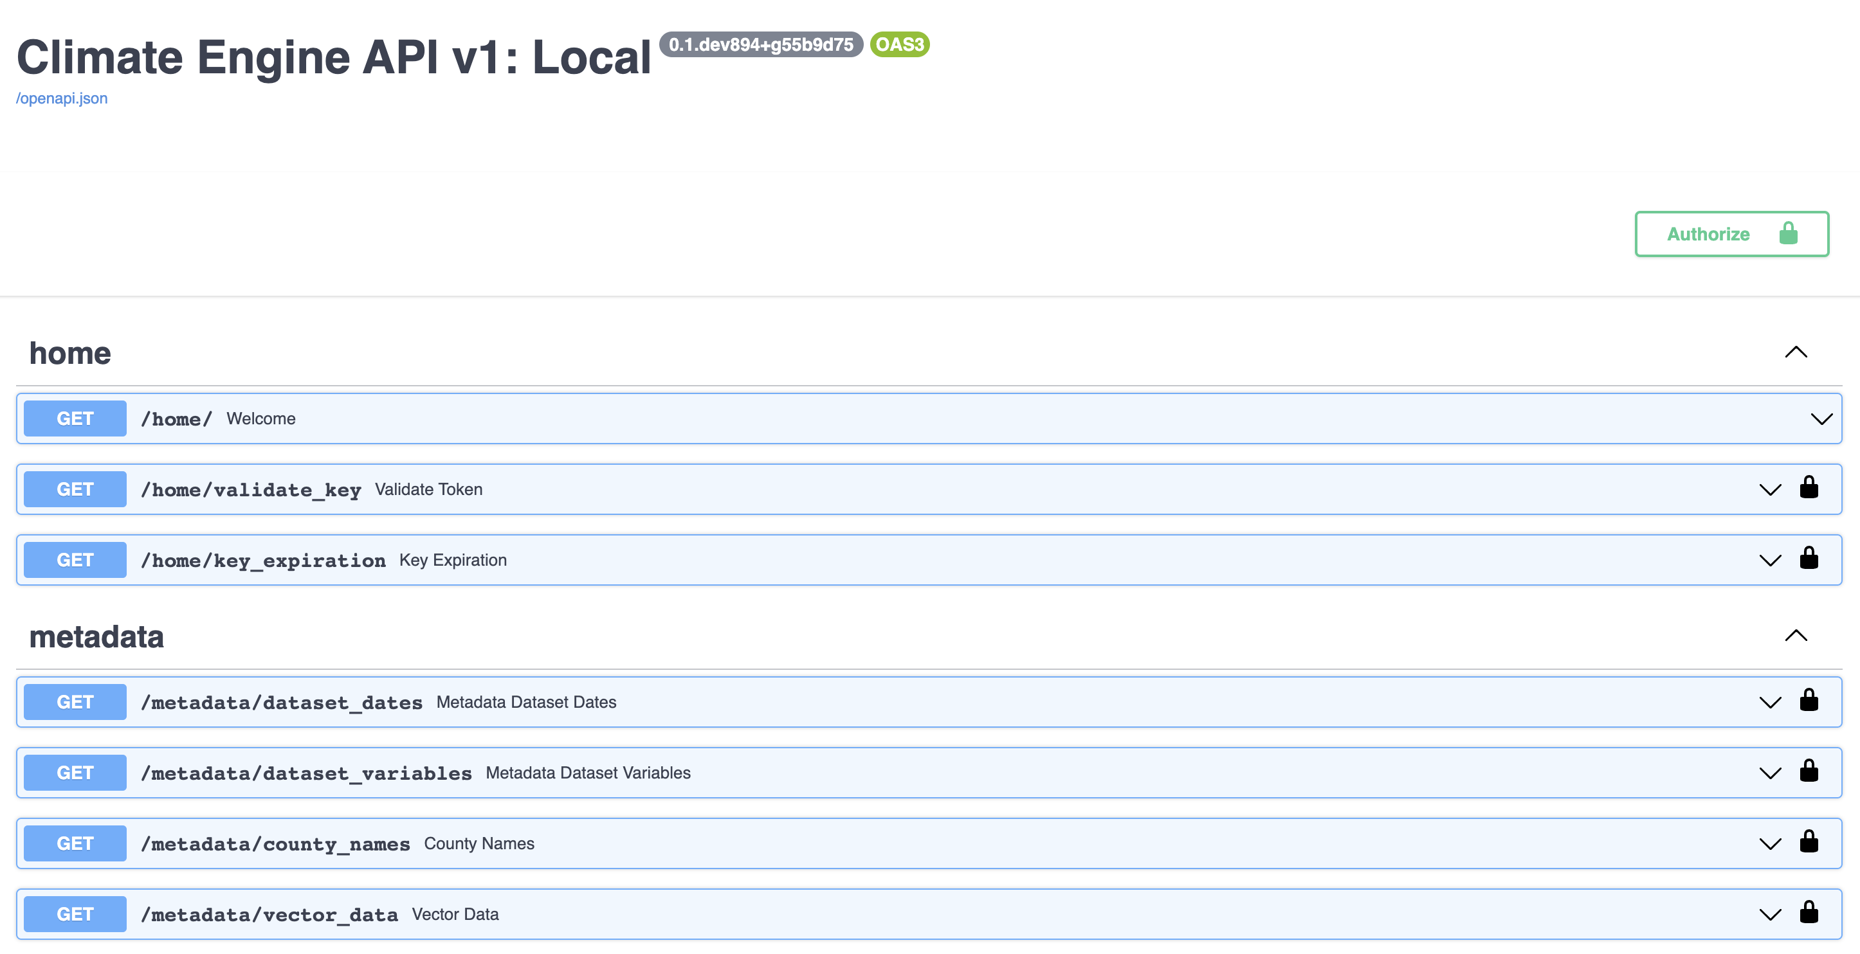
Task: Click GET badge for /home/ endpoint
Action: 75,419
